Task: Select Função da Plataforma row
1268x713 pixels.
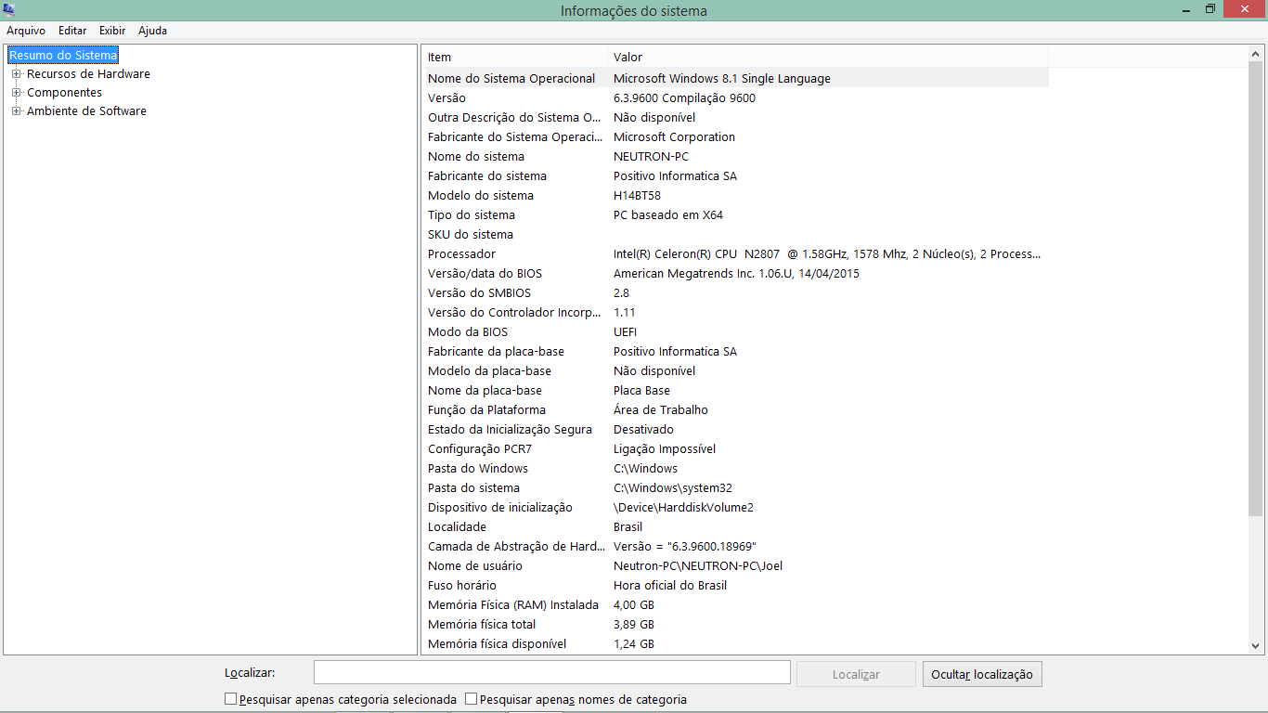Action: (736, 410)
